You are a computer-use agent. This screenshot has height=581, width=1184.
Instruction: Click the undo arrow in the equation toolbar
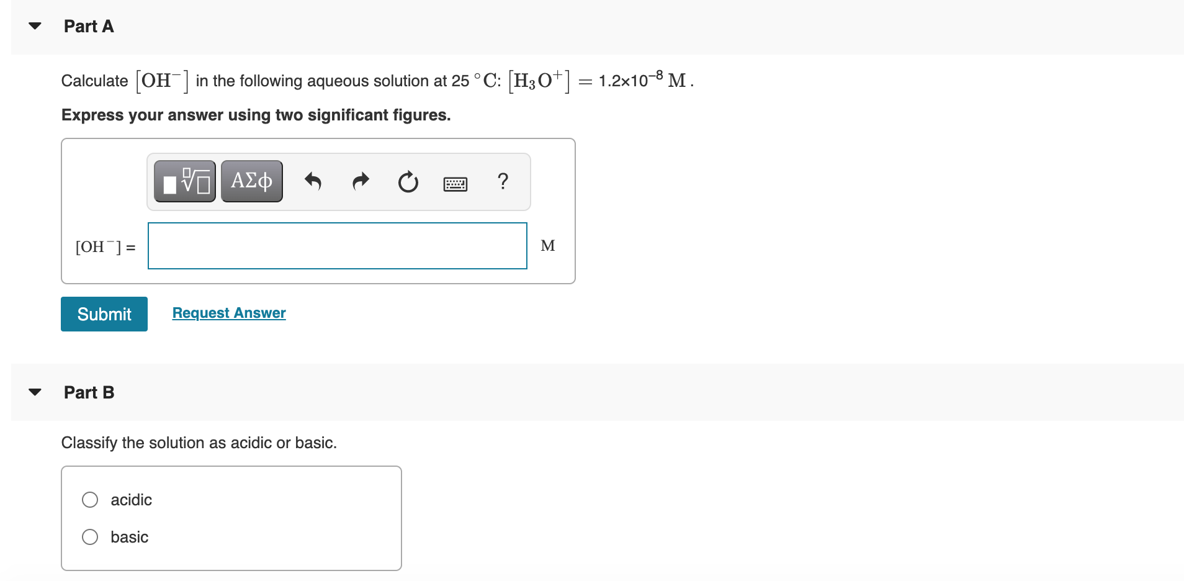click(x=314, y=181)
